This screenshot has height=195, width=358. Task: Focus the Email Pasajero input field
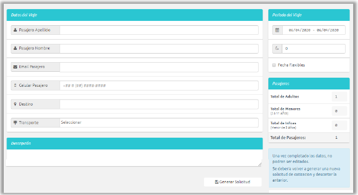pos(159,67)
